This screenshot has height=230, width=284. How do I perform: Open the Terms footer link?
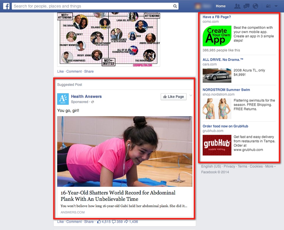(242, 166)
